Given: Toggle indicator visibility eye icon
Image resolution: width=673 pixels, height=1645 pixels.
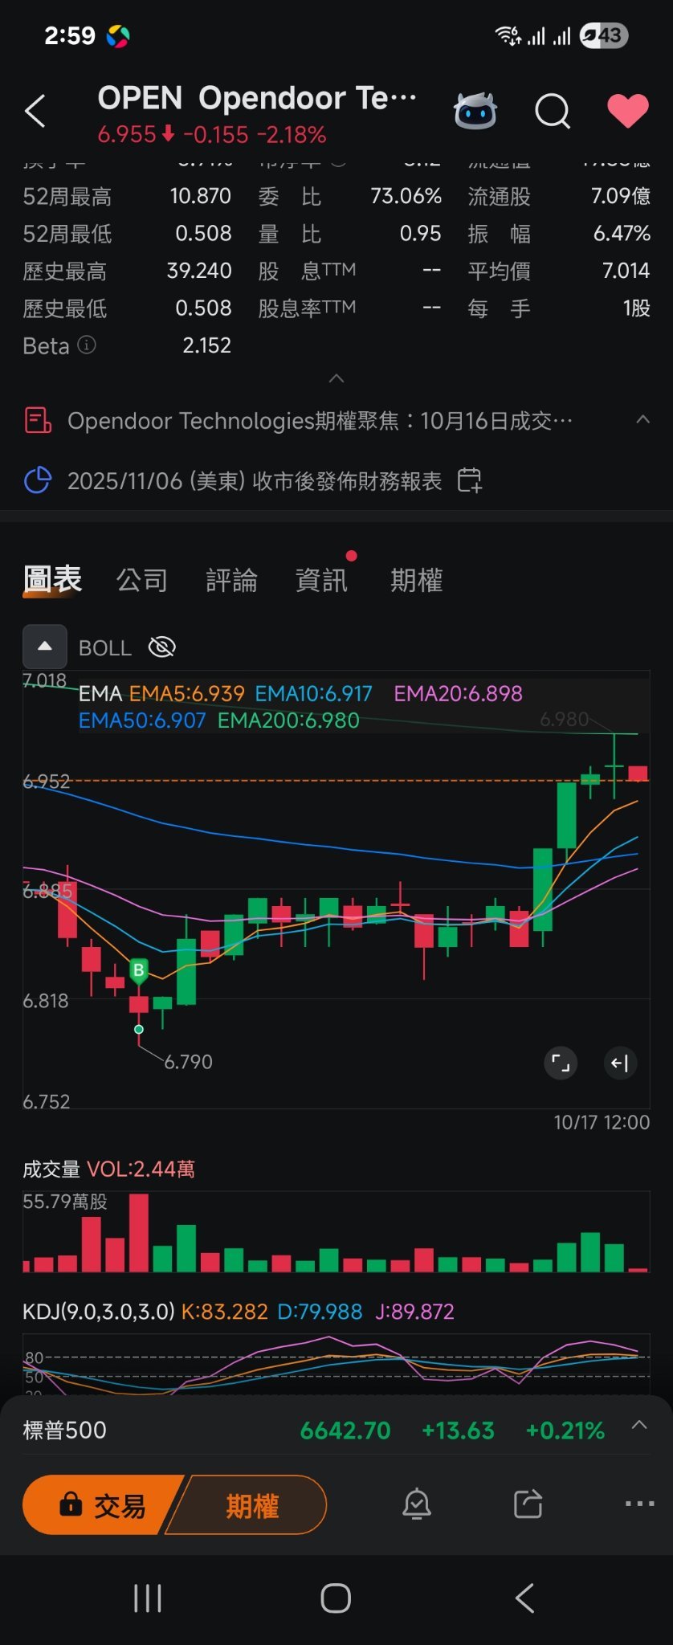Looking at the screenshot, I should (161, 647).
